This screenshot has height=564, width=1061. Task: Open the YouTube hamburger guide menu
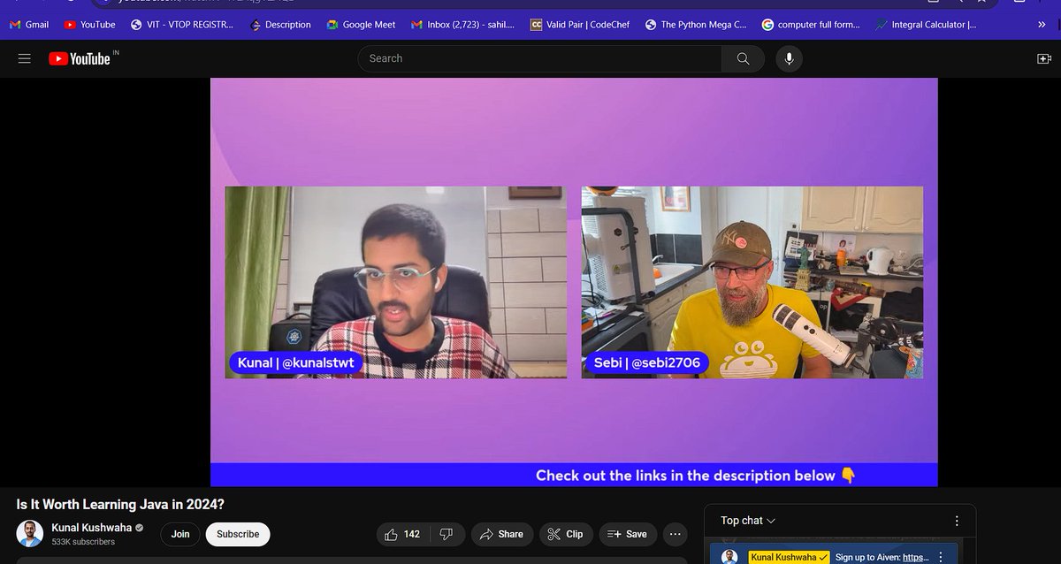25,58
